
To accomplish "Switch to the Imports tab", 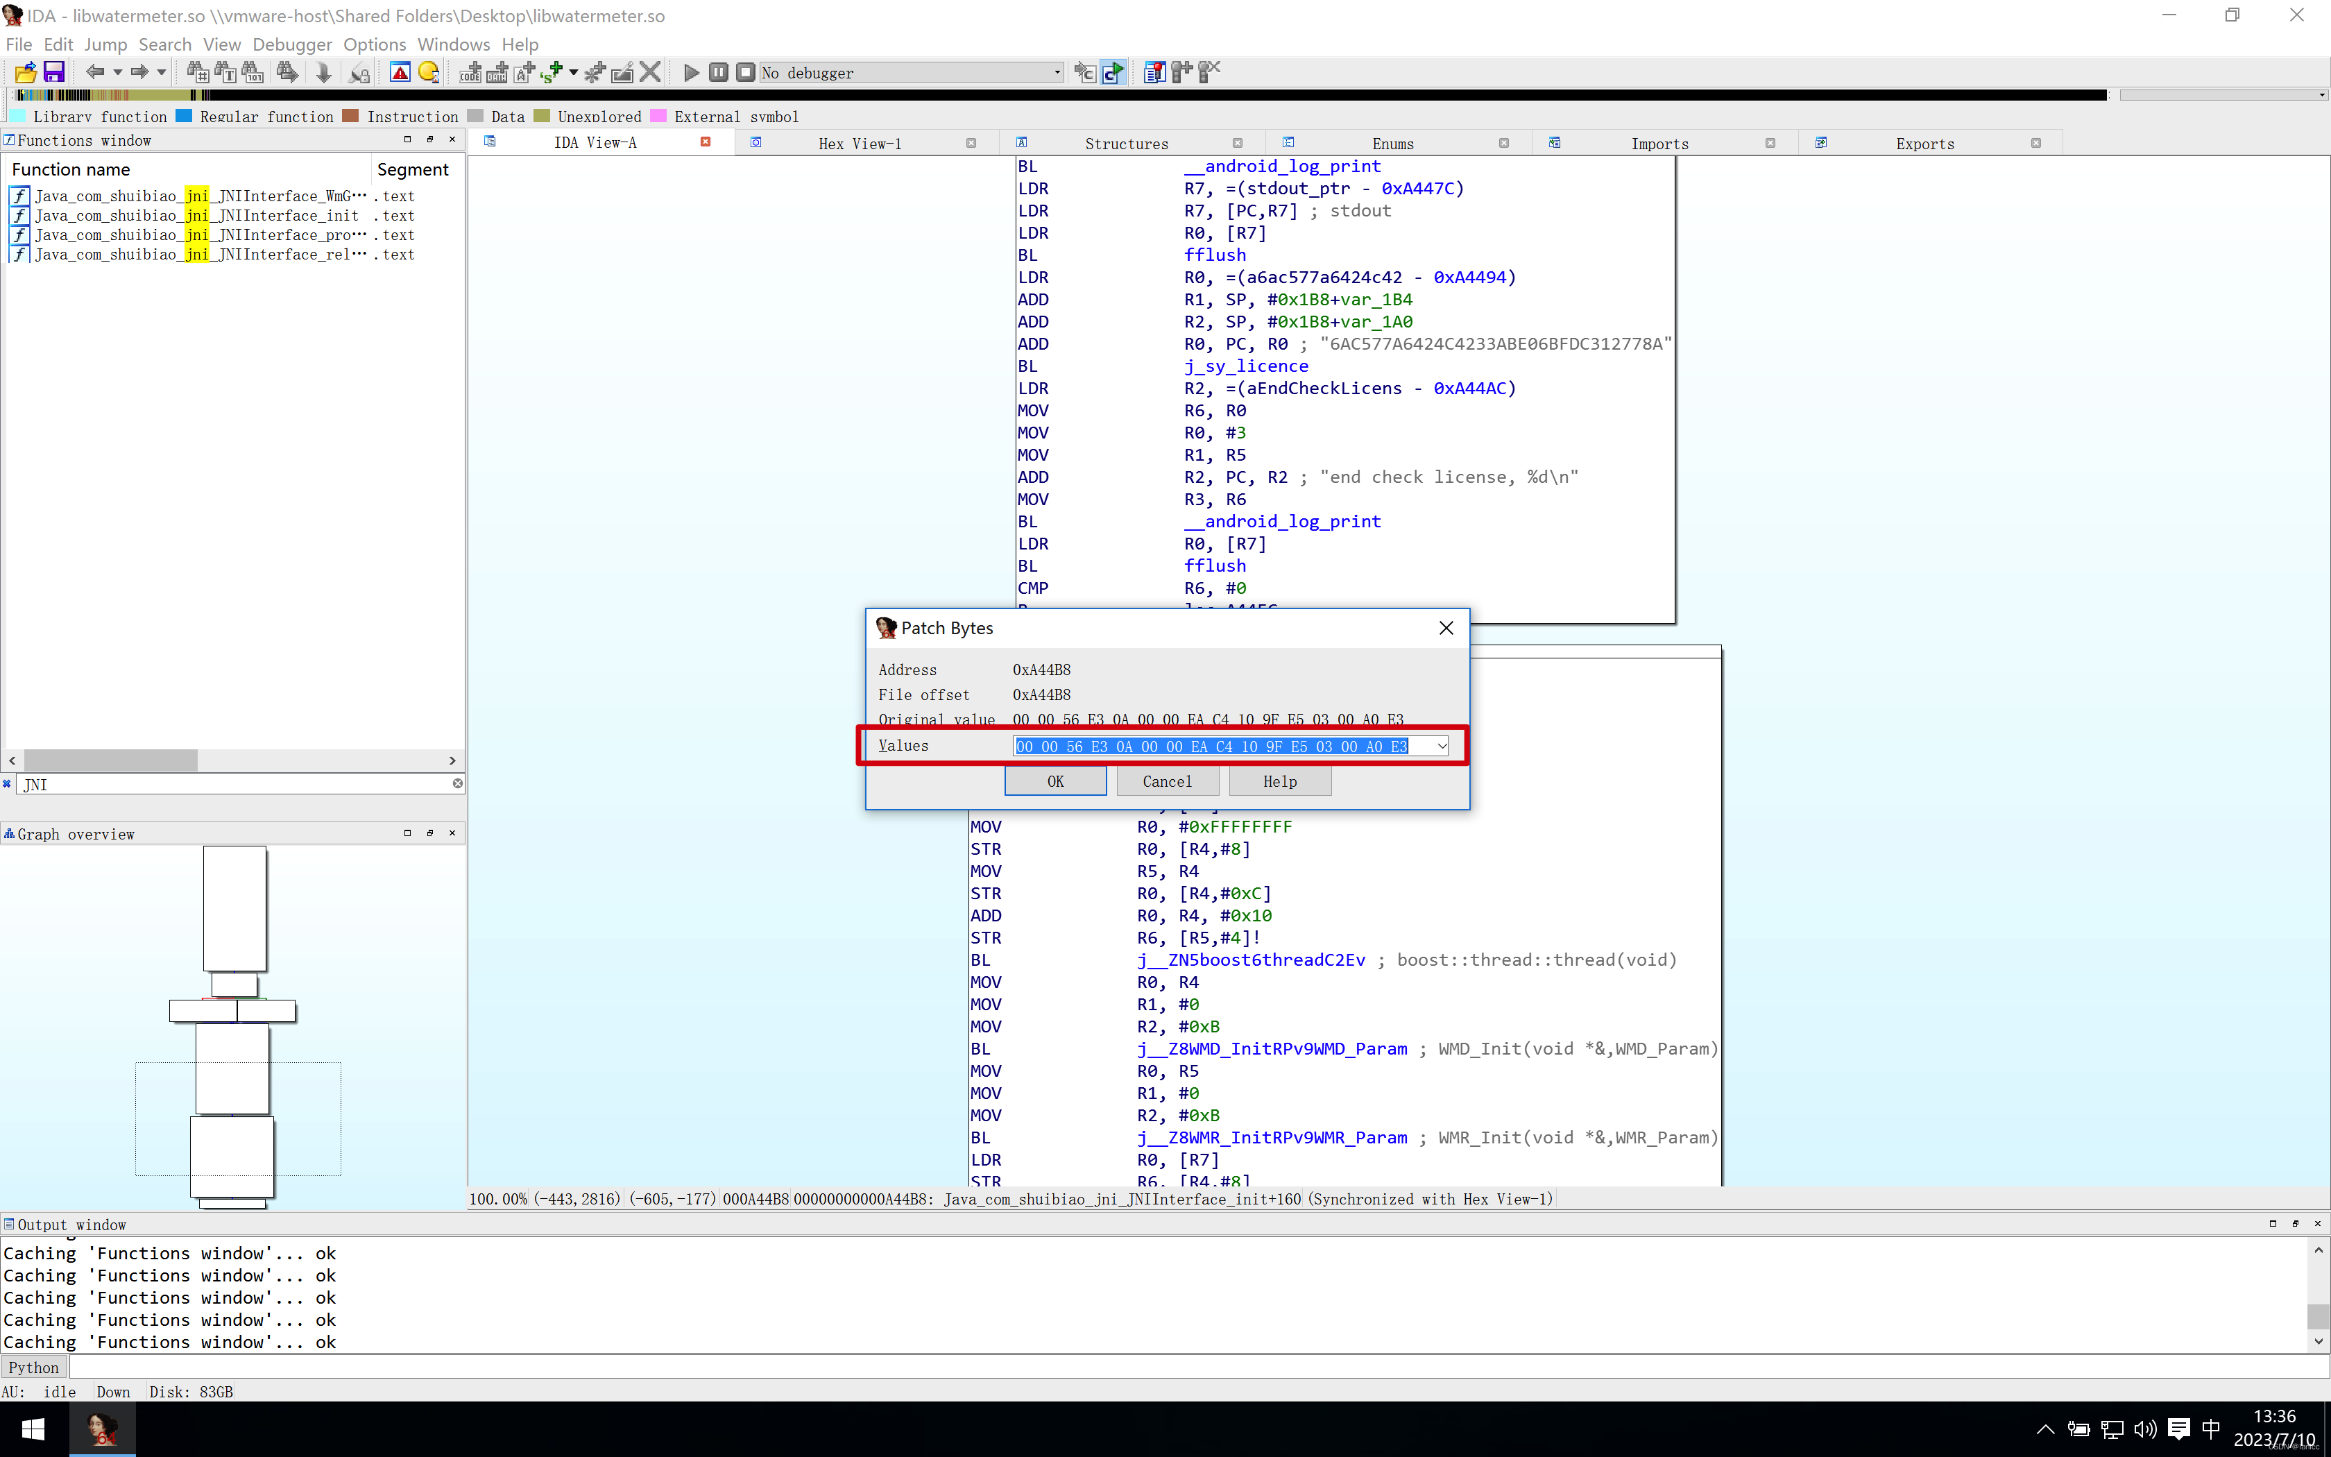I will 1659,144.
